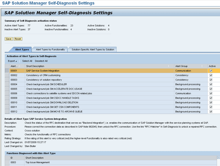The image size is (220, 166).
Task: Uncheck Active for SAP Service System Integration
Action: click(x=210, y=71)
